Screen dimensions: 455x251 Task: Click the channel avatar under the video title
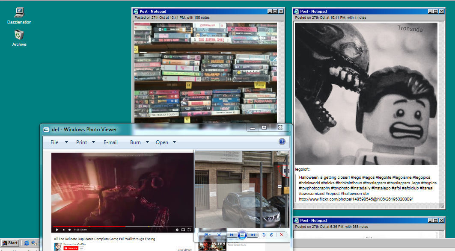coord(58,247)
